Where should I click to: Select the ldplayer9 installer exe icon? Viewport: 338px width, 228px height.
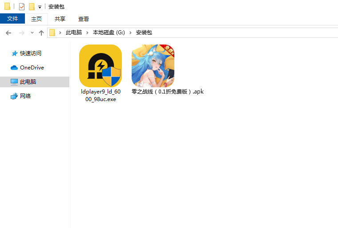pyautogui.click(x=101, y=66)
